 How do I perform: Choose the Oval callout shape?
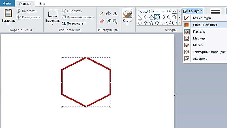click(169, 23)
